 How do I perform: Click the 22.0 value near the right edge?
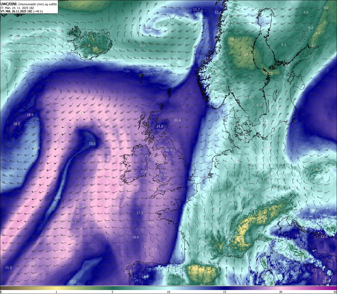click(x=324, y=237)
